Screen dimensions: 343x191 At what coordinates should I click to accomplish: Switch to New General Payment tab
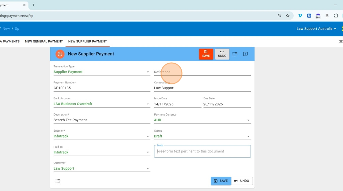click(x=44, y=42)
